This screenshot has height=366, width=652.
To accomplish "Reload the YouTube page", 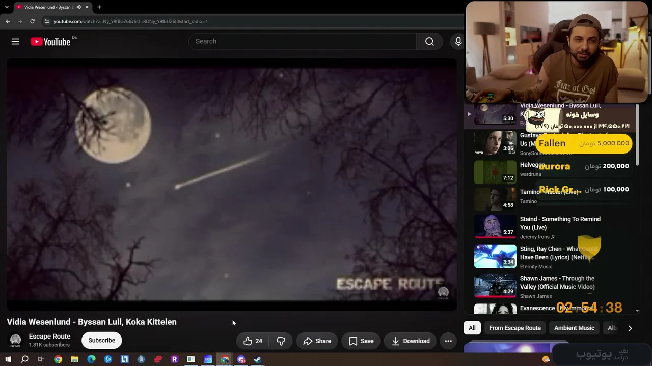I will 32,21.
